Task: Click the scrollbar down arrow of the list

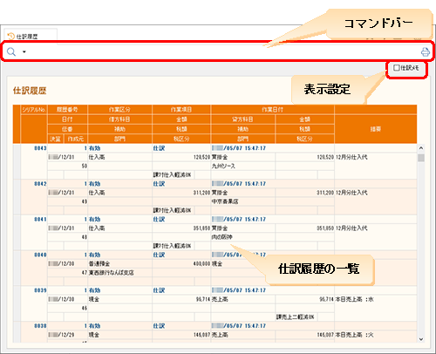Action: [420, 339]
